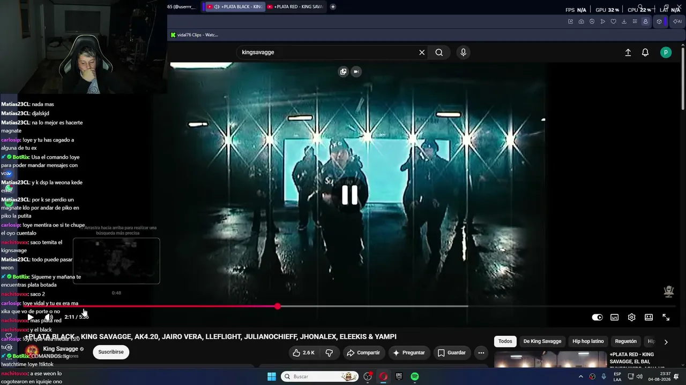Open system tray volume icon
686x385 pixels.
639,376
